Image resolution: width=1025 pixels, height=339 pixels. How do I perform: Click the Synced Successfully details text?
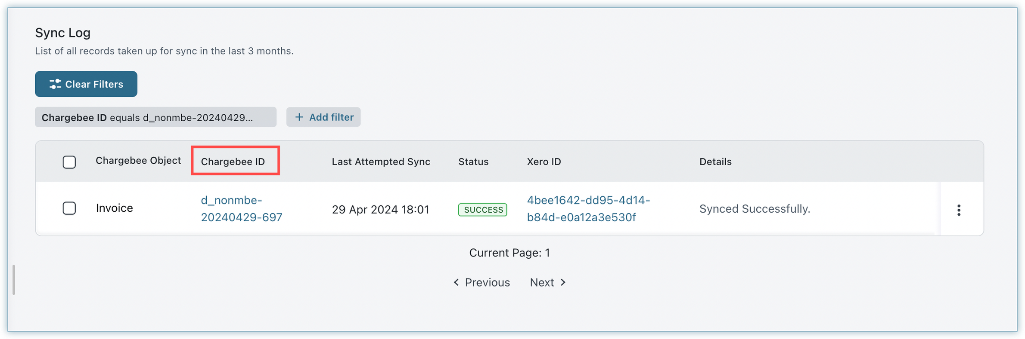pos(755,209)
